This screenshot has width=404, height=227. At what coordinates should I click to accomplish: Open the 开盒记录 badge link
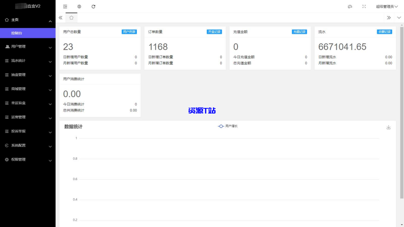tap(214, 32)
